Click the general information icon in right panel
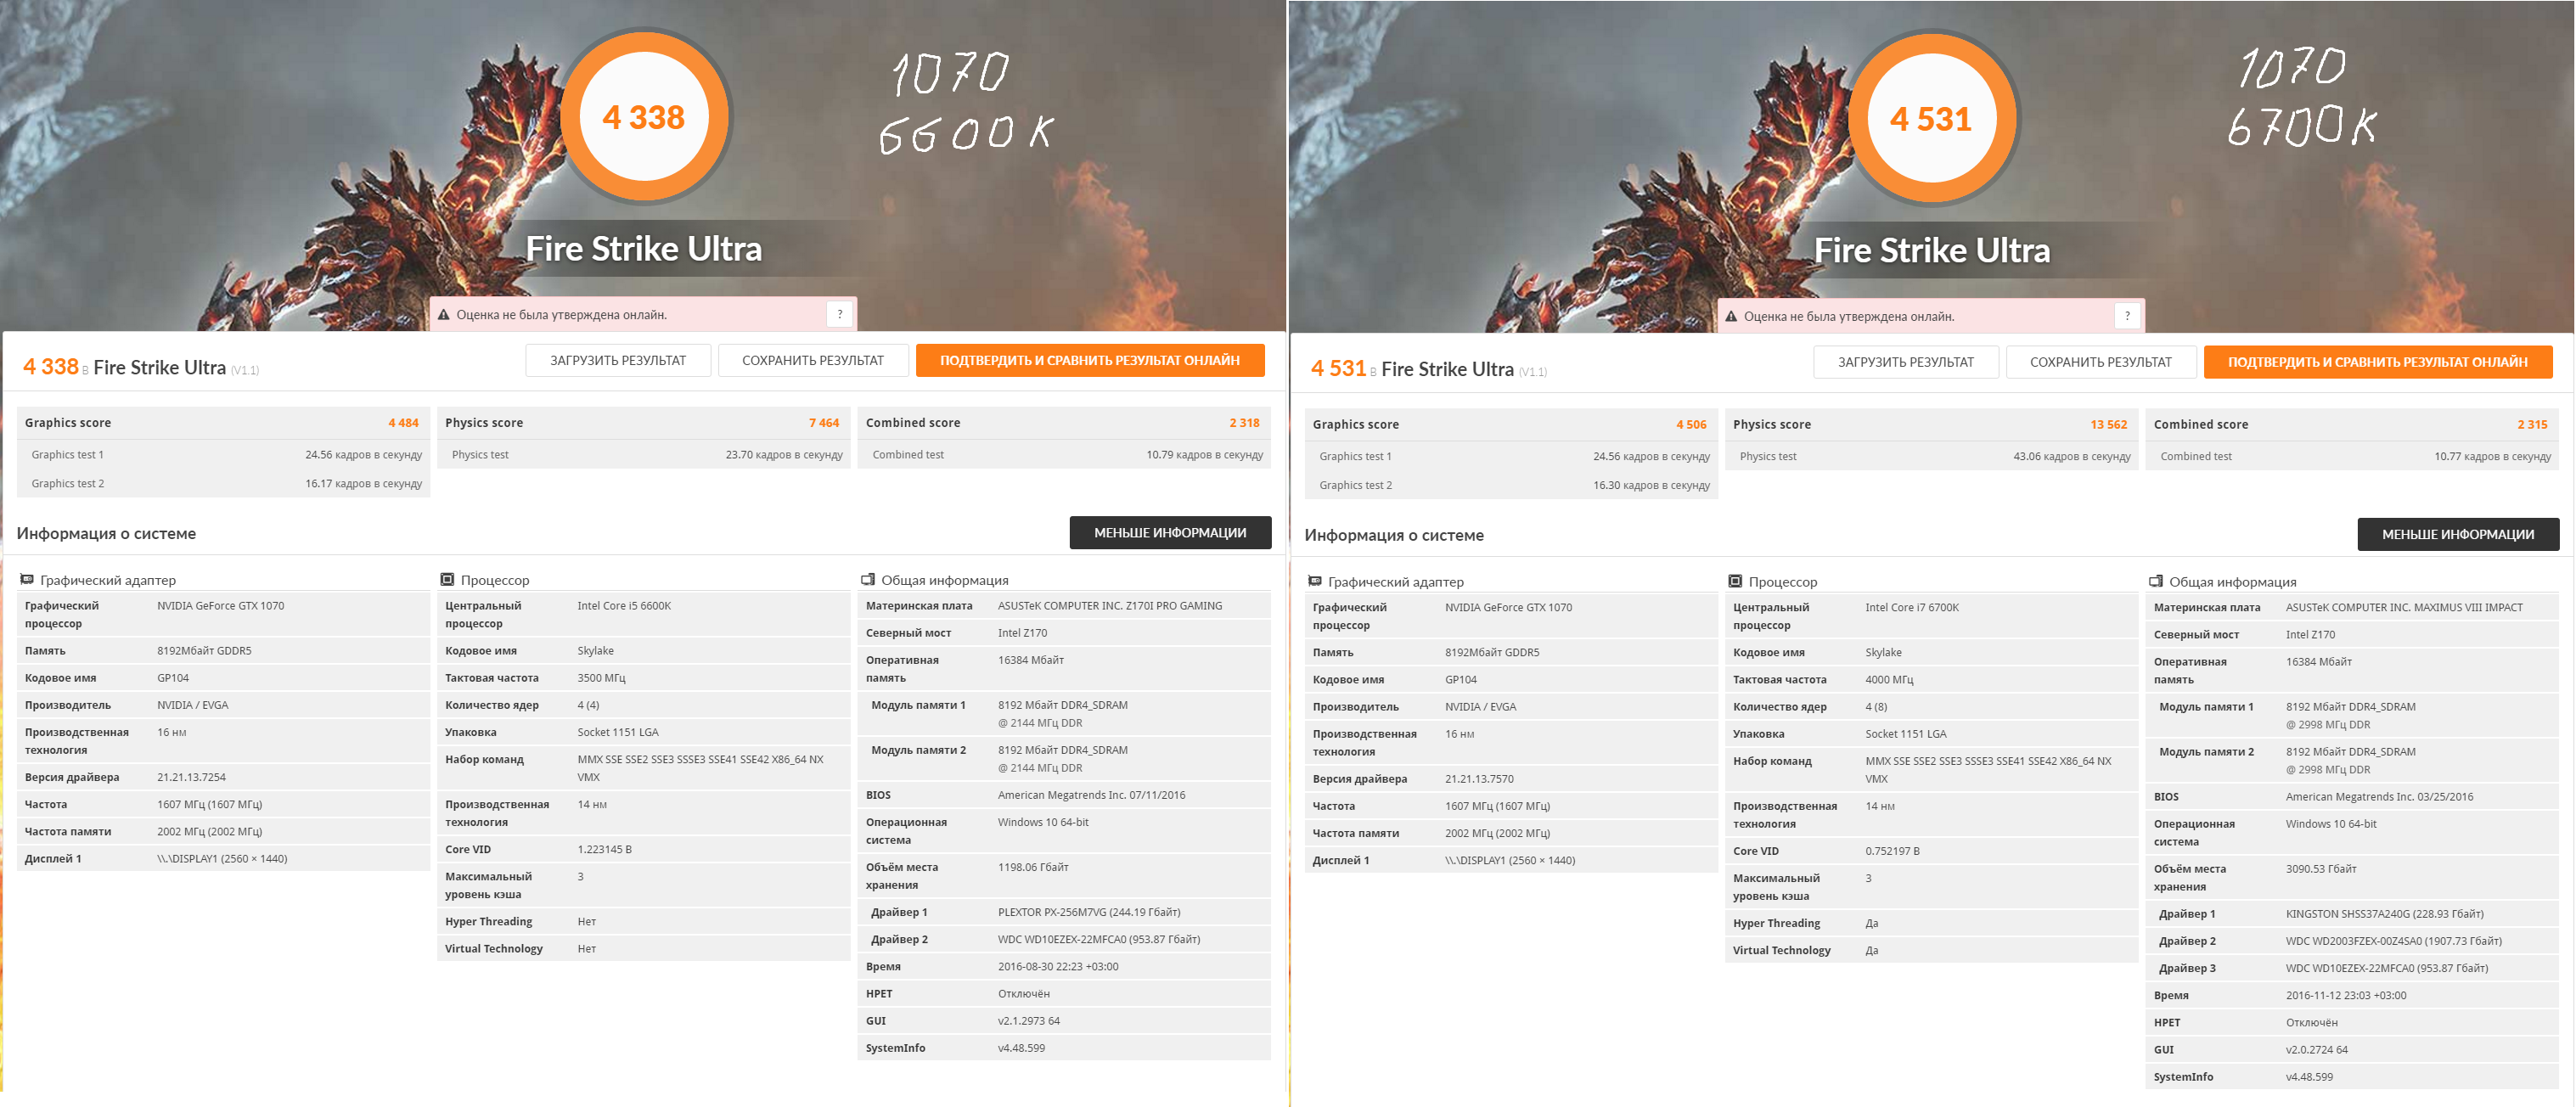Screen dimensions: 2576x1107 (2155, 582)
